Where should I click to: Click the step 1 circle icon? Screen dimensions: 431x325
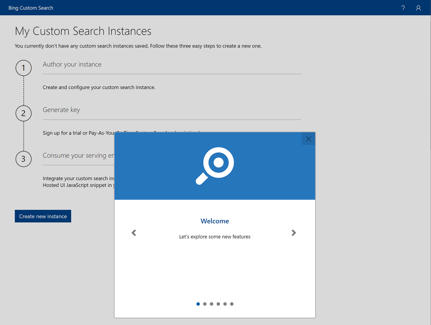pyautogui.click(x=24, y=68)
